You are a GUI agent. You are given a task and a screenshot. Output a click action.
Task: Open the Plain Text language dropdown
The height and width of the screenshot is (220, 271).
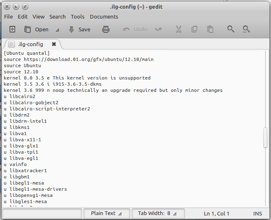click(x=107, y=213)
